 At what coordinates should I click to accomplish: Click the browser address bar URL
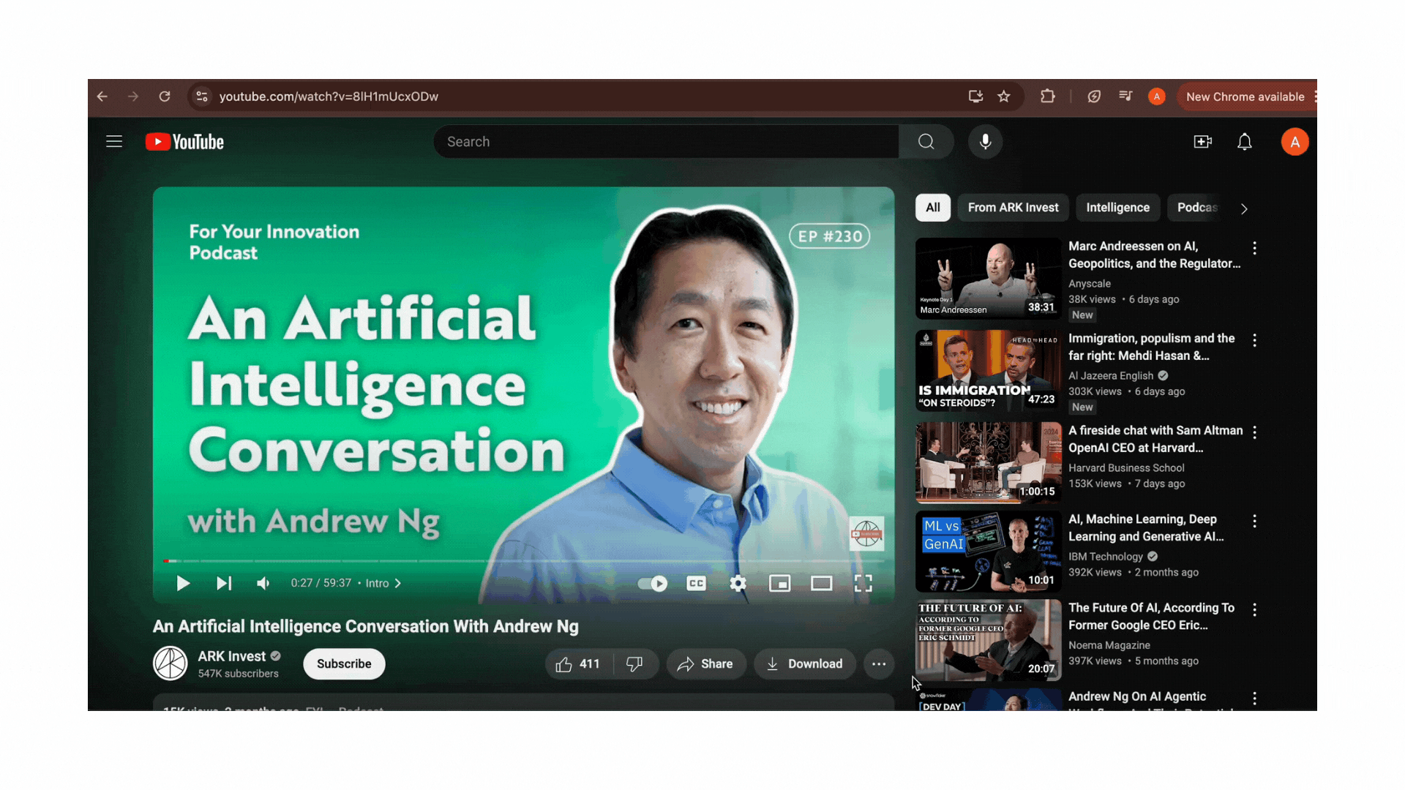(329, 97)
